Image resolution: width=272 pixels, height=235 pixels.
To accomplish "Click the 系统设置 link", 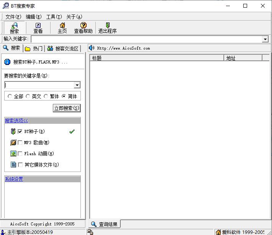I will pyautogui.click(x=14, y=179).
